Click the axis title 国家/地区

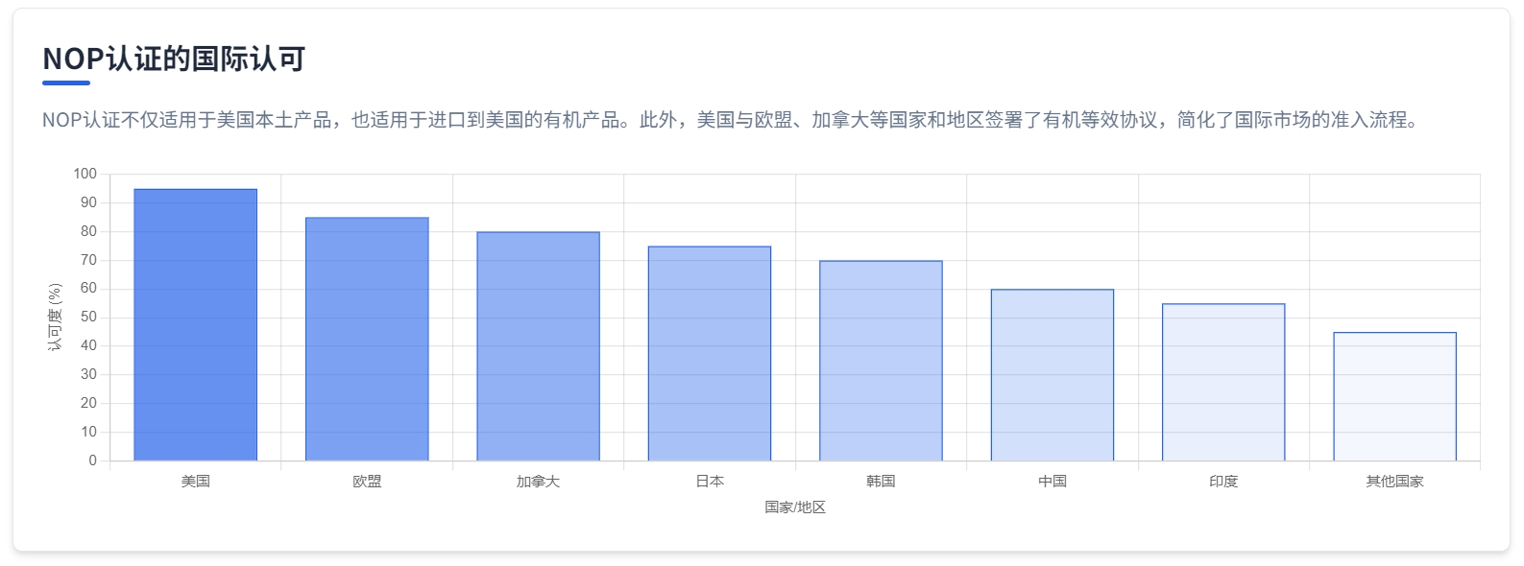coord(795,507)
